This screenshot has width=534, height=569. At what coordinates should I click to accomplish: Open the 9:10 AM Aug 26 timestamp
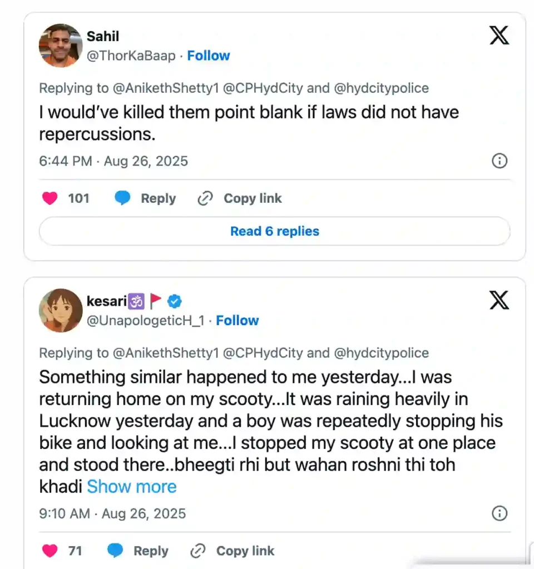(x=112, y=513)
